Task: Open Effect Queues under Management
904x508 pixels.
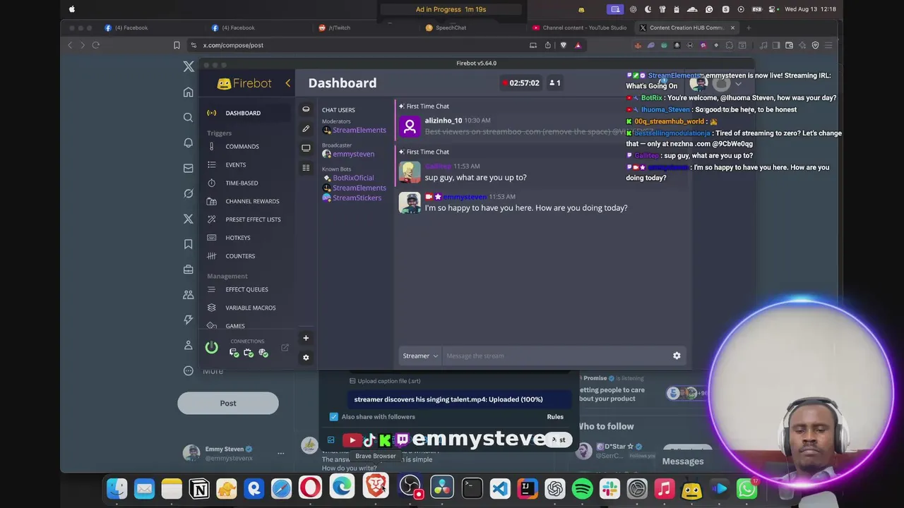Action: coord(246,289)
